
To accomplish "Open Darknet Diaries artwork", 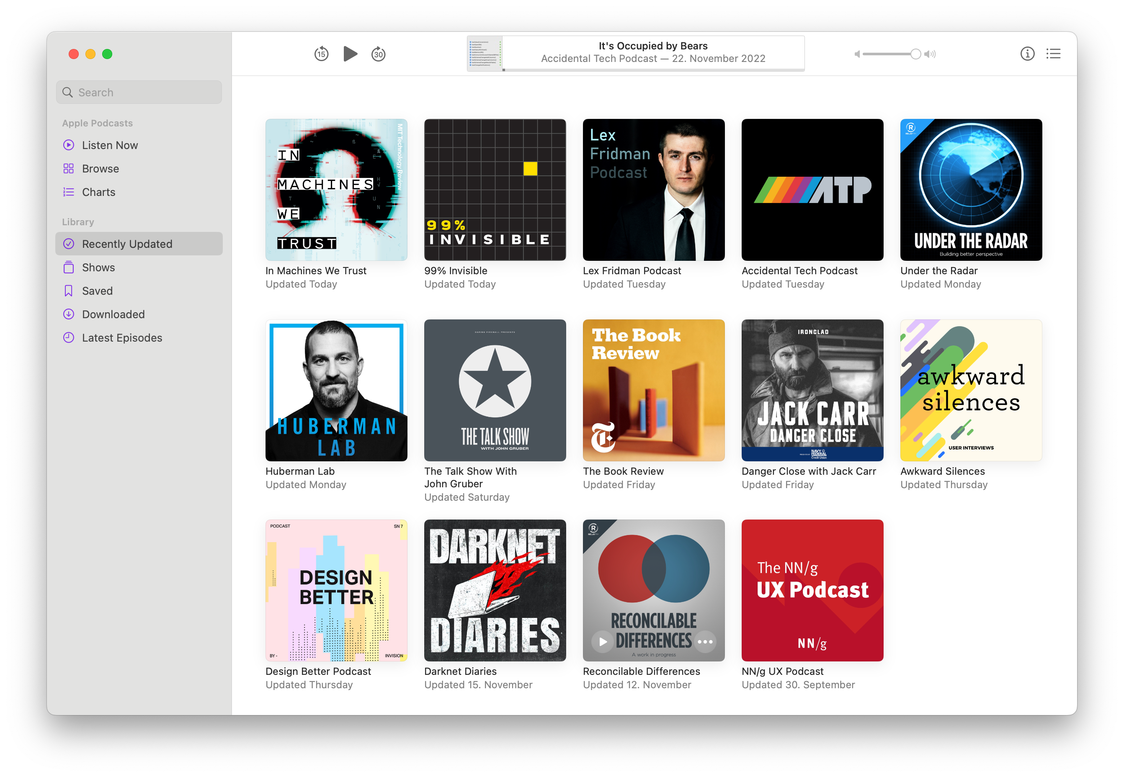I will (x=495, y=590).
